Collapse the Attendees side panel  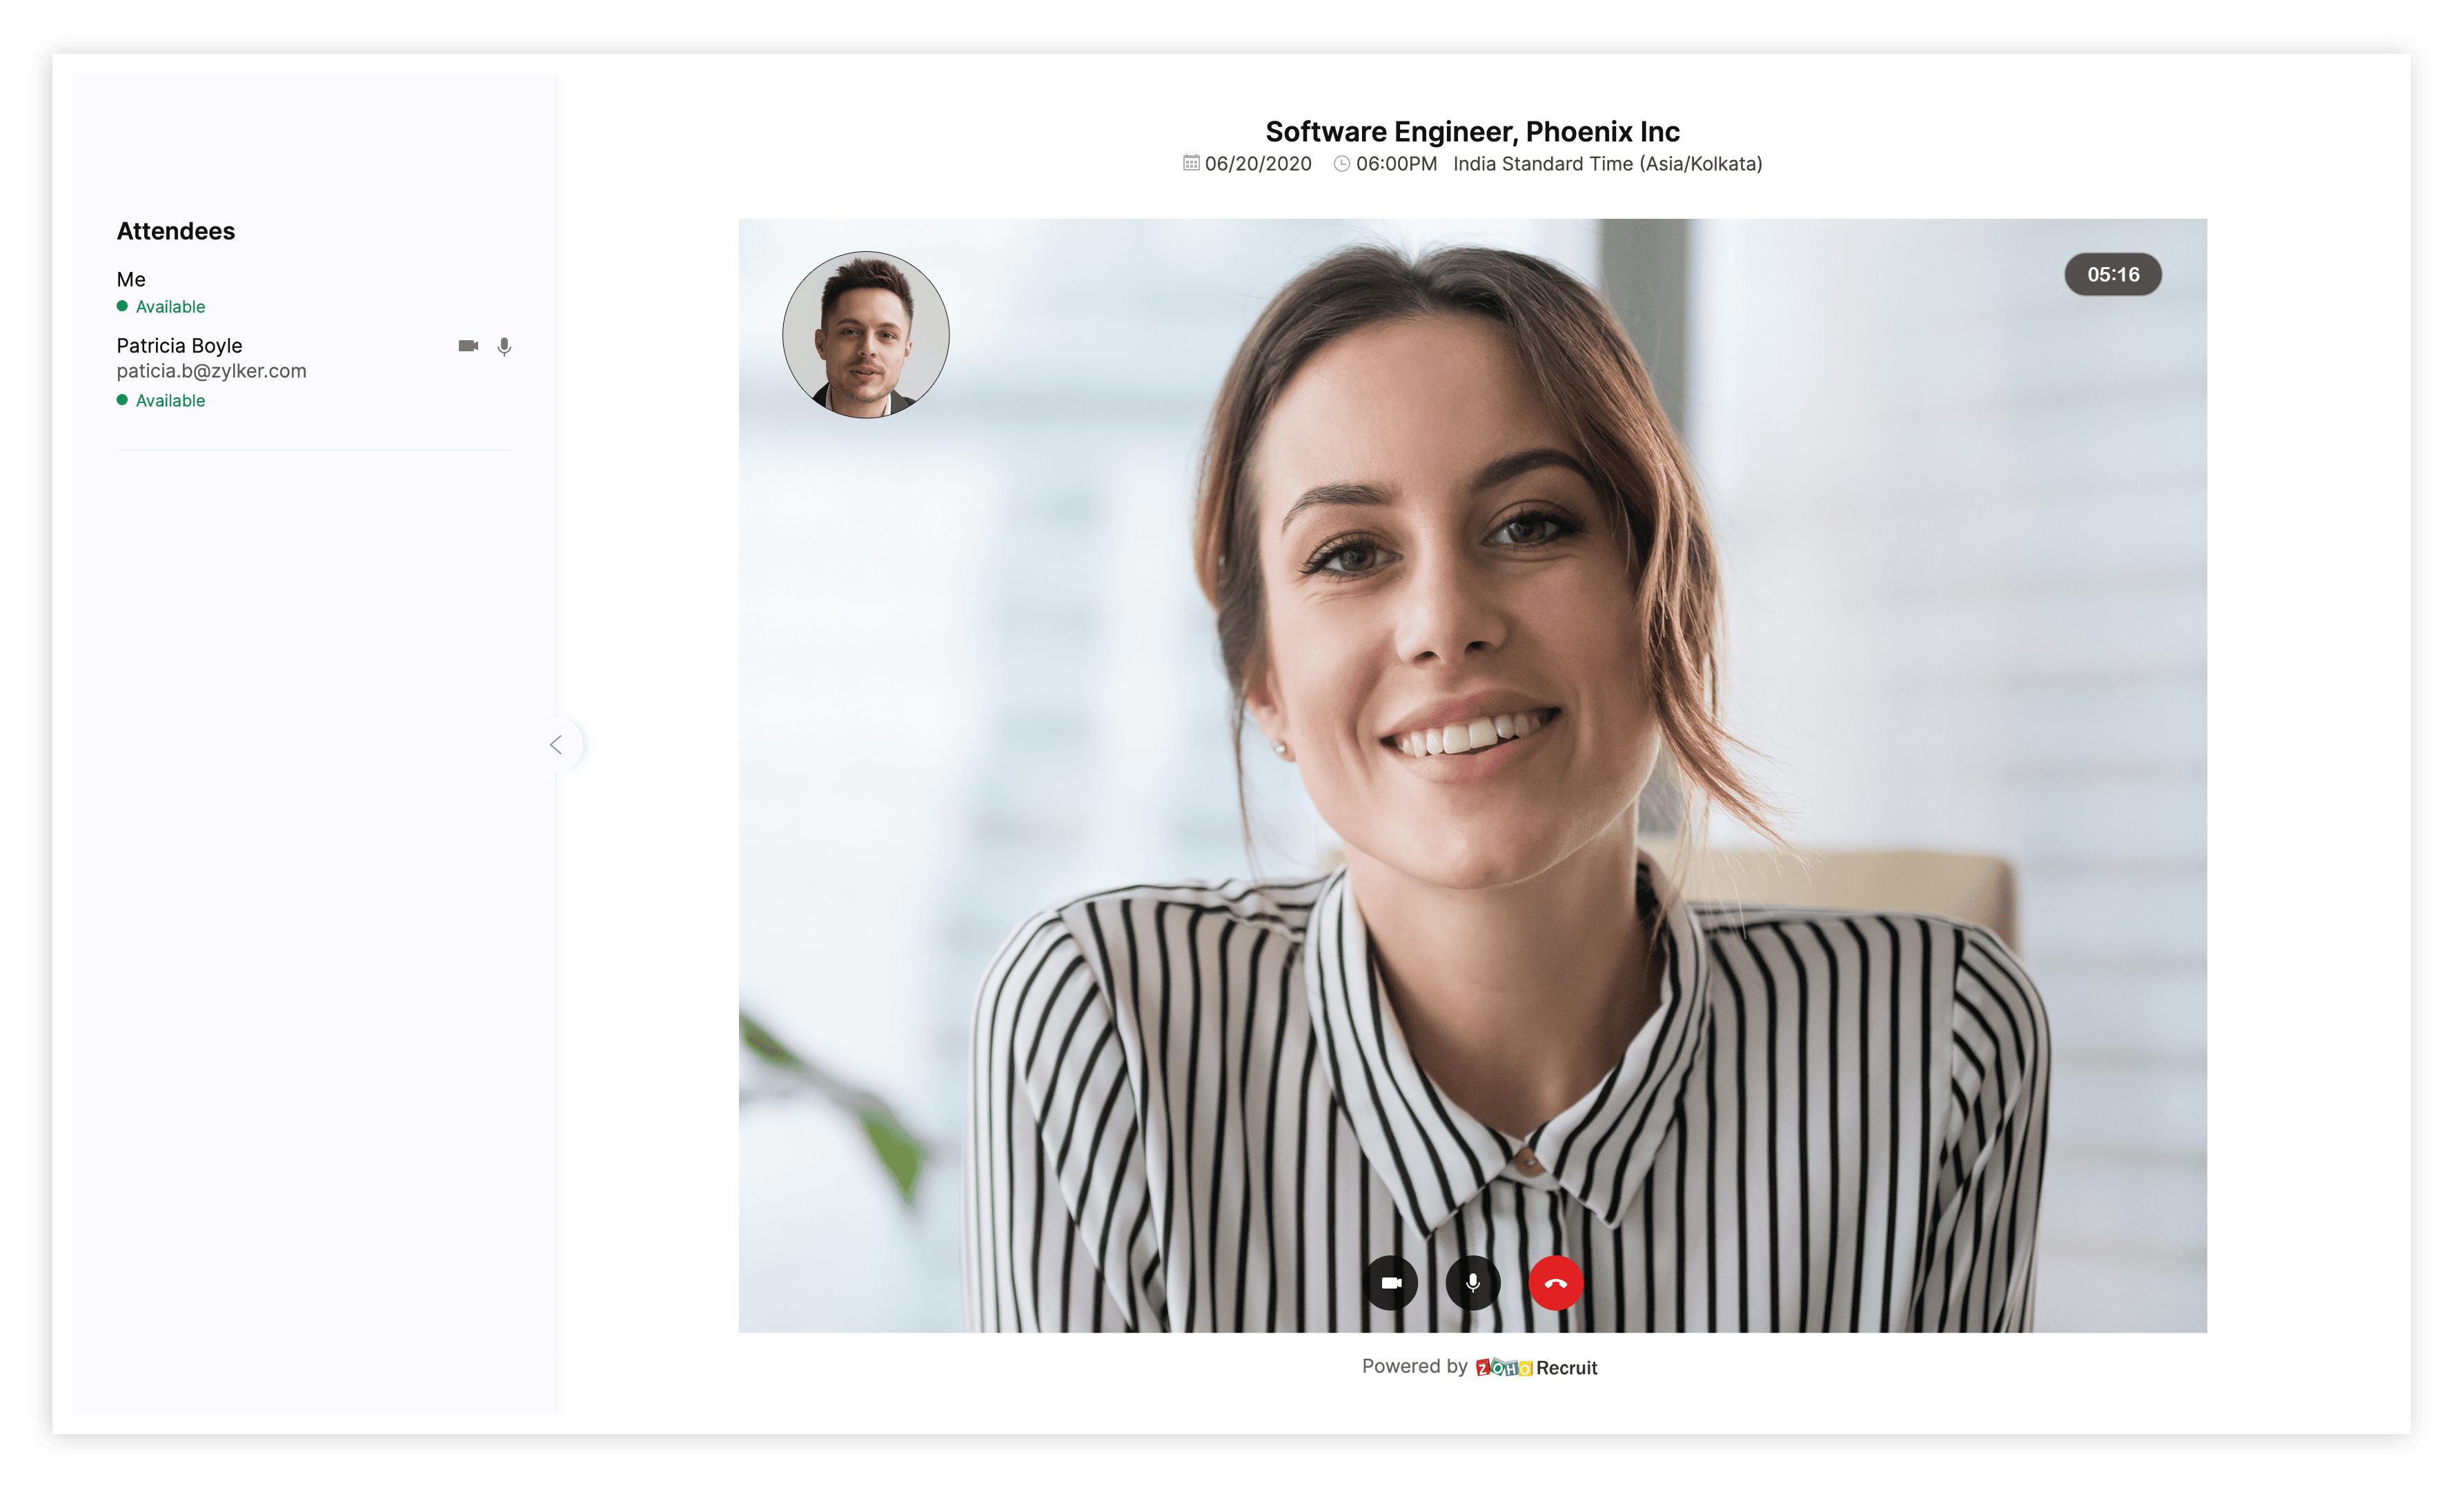[557, 744]
